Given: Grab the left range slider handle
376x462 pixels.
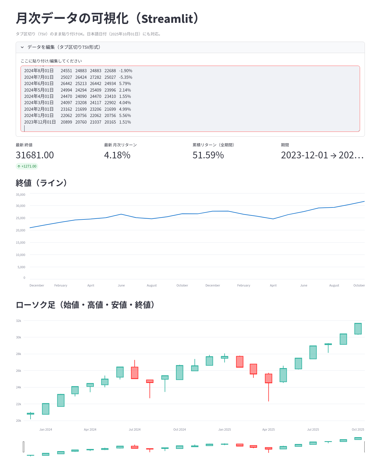Looking at the screenshot, I should tap(23, 447).
